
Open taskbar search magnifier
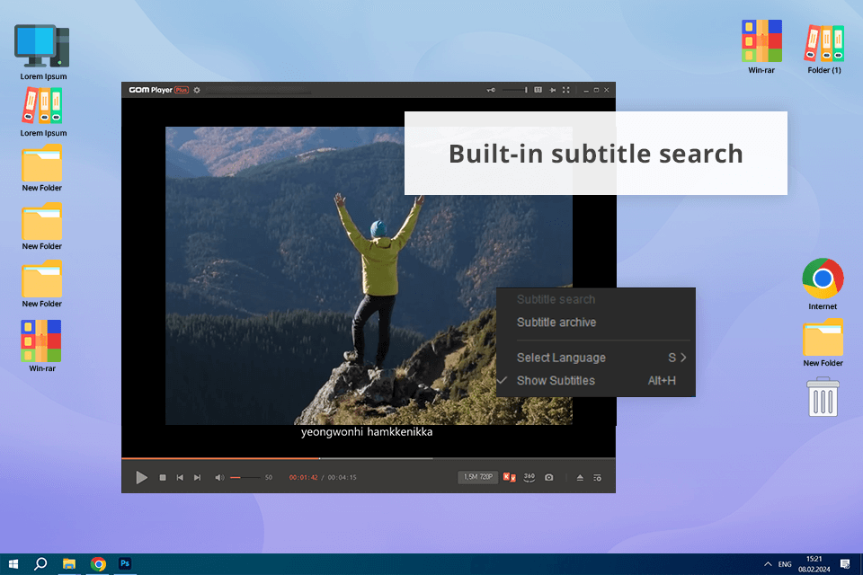click(x=40, y=563)
